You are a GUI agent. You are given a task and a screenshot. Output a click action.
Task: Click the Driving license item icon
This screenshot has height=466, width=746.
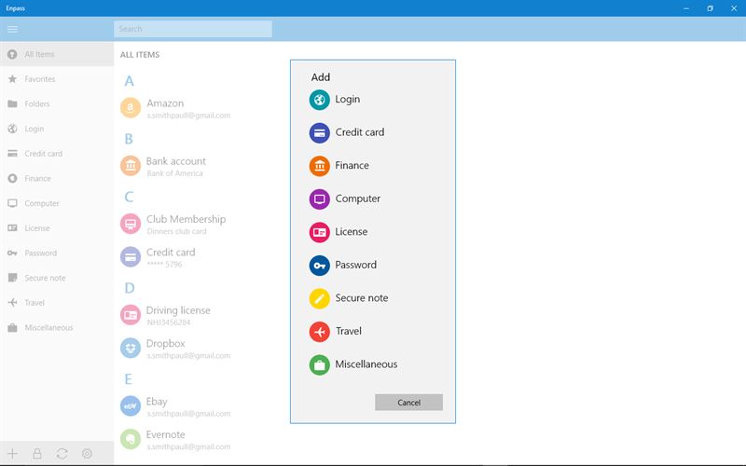[x=131, y=315]
